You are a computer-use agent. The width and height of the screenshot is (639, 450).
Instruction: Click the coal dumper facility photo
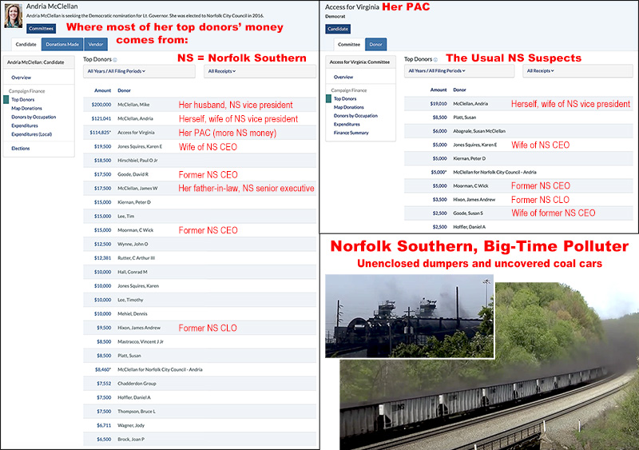(410, 317)
